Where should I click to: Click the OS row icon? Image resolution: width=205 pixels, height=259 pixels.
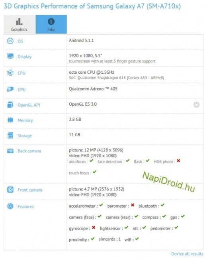tap(10, 41)
